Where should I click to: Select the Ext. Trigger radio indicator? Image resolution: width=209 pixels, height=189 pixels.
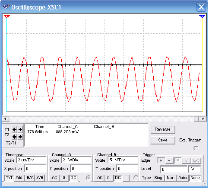(196, 148)
